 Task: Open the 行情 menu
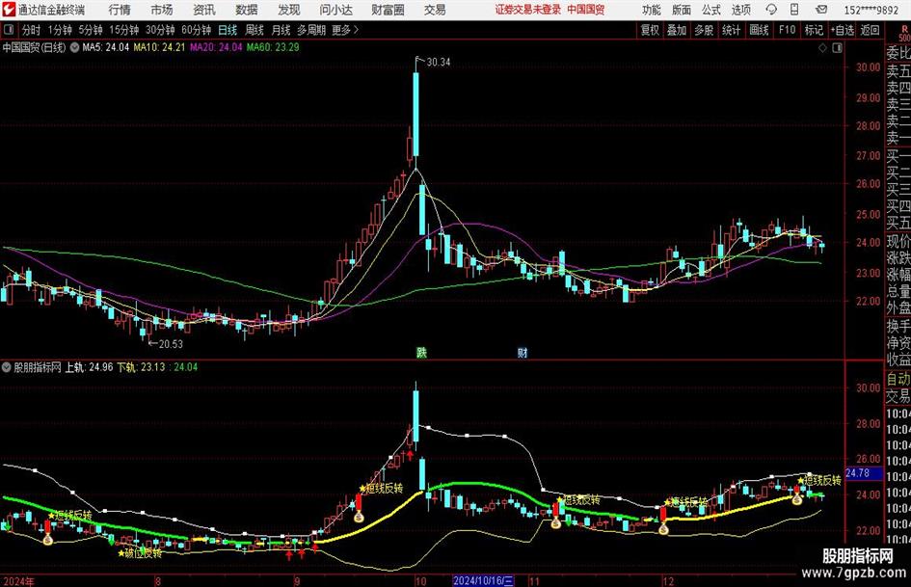(120, 10)
